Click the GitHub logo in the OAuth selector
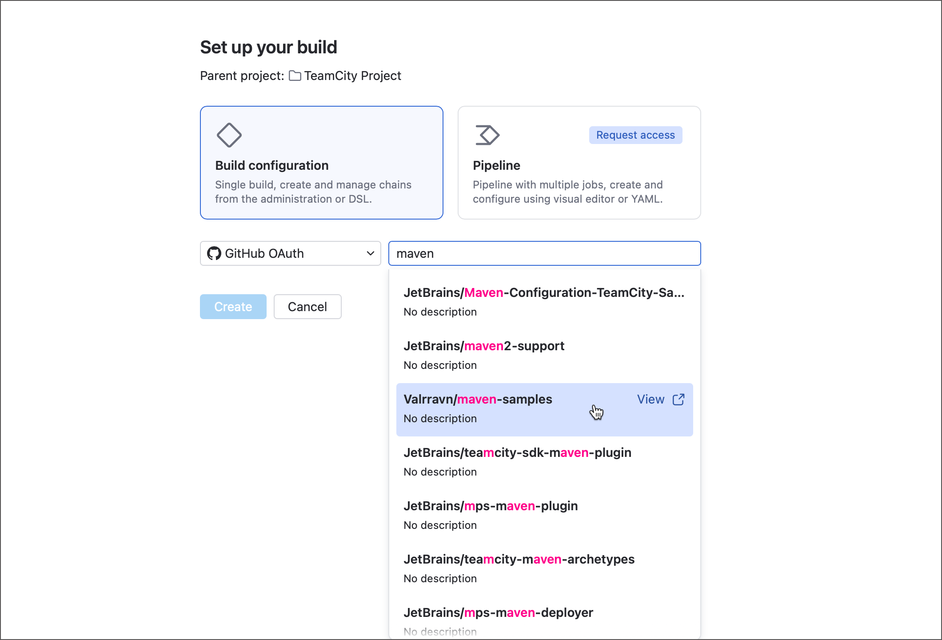The image size is (942, 640). (x=215, y=253)
